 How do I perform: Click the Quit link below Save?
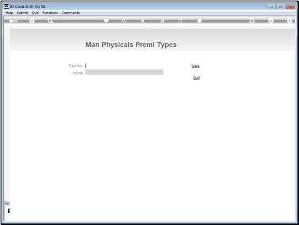click(196, 78)
